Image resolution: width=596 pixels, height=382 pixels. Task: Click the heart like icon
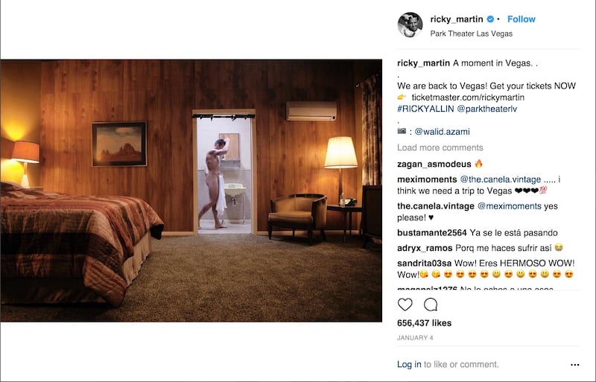pyautogui.click(x=405, y=305)
